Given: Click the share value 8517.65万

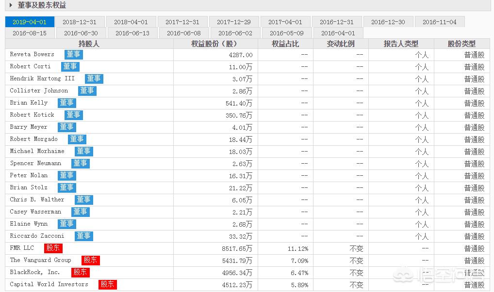Looking at the screenshot, I should click(x=237, y=248).
